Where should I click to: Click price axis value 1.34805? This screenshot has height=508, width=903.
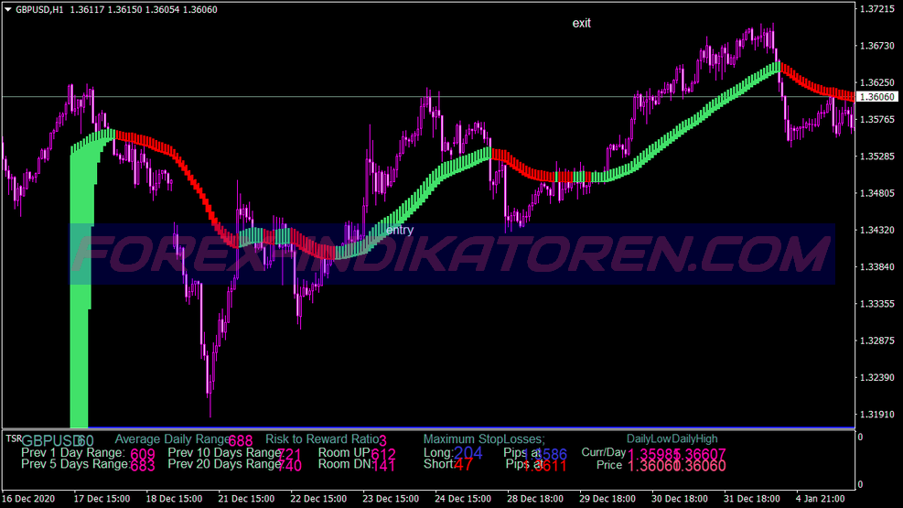click(x=876, y=193)
